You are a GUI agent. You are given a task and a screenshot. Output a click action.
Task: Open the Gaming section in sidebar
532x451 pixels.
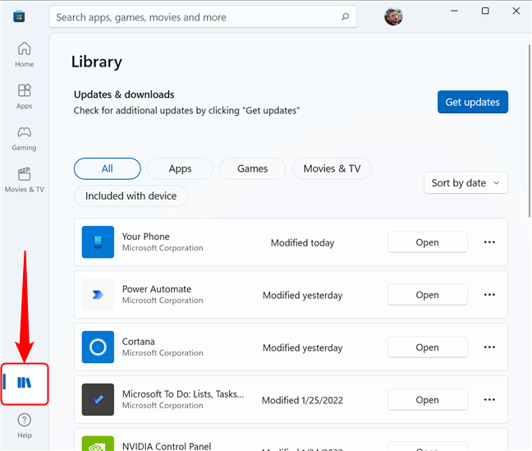click(24, 139)
